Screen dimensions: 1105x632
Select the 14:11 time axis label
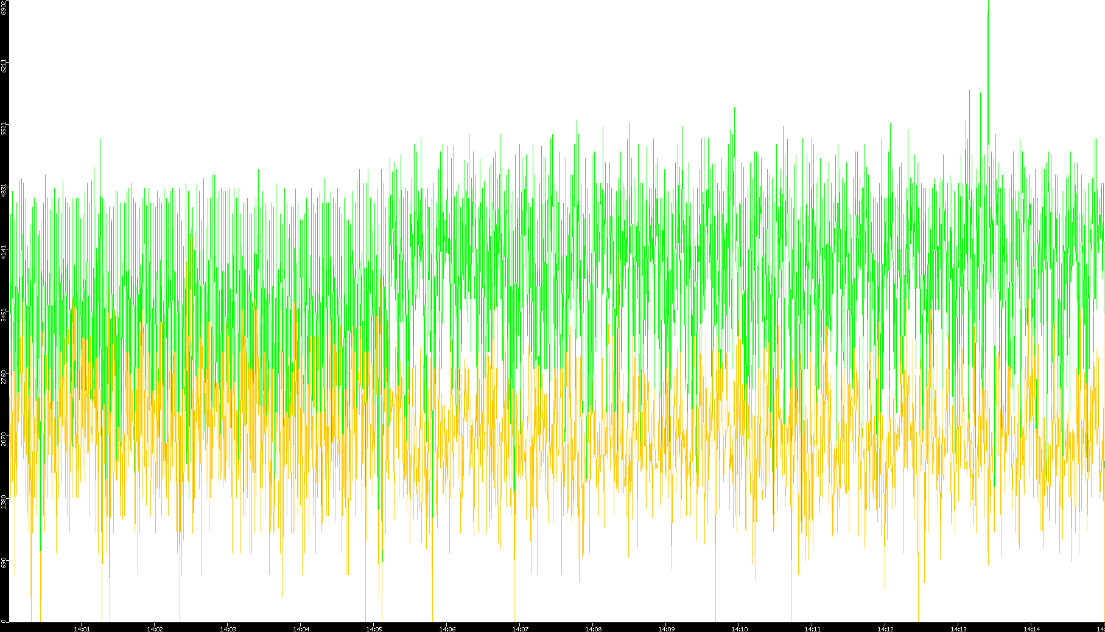(812, 629)
